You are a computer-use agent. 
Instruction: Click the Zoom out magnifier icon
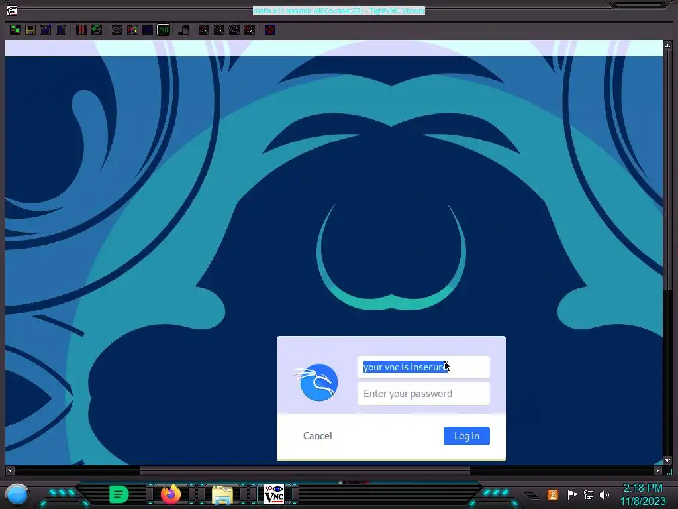click(x=218, y=30)
